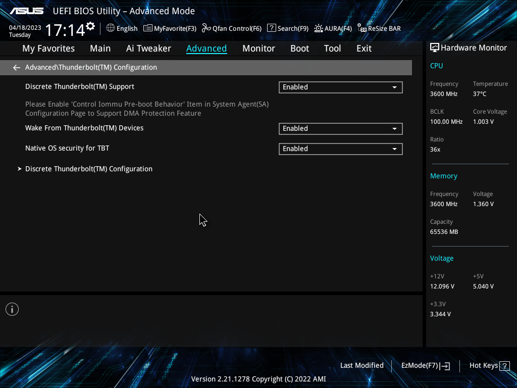This screenshot has width=517, height=388.
Task: Click the back arrow in breadcrumb bar
Action: 17,68
